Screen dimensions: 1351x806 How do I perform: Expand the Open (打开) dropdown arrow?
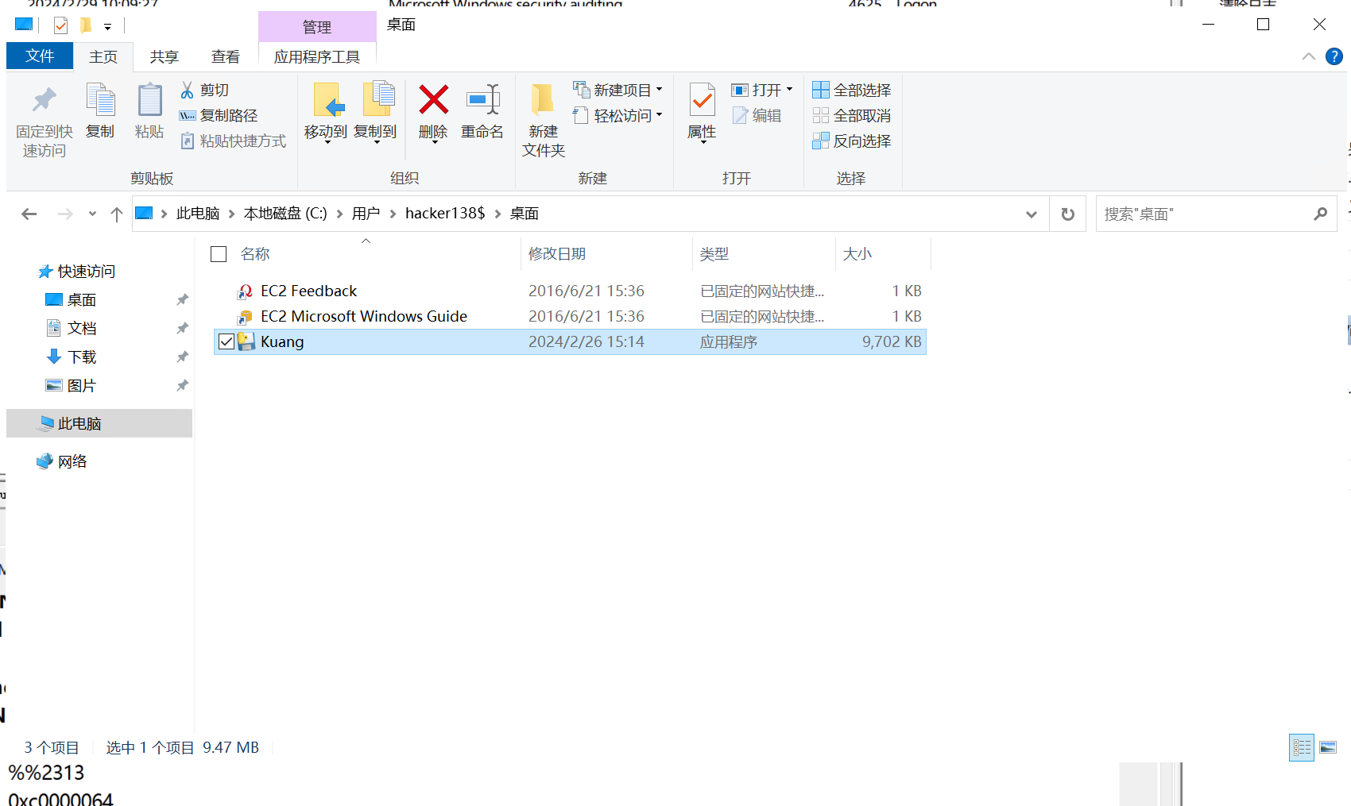(x=789, y=90)
